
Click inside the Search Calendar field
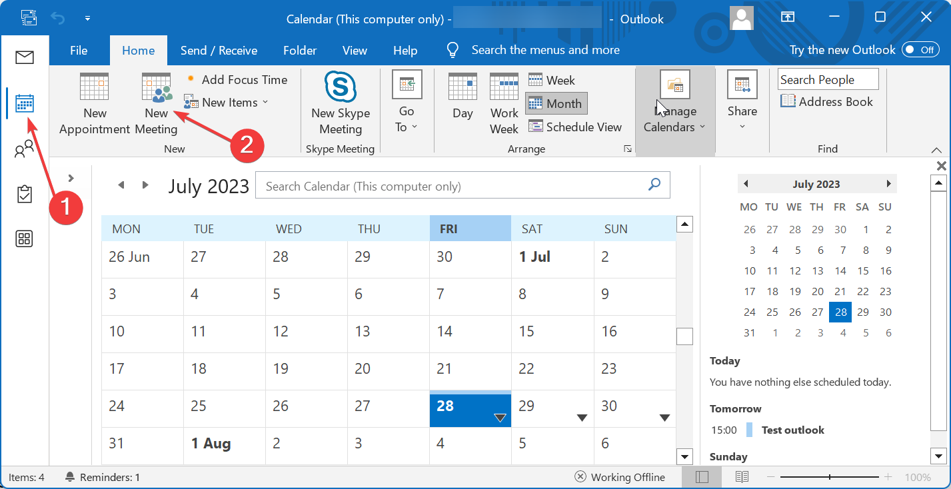point(460,185)
